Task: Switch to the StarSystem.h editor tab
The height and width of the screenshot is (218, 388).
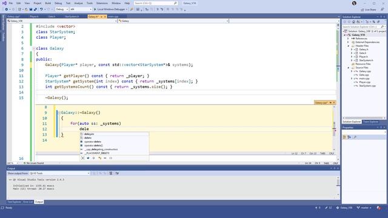Action: click(x=72, y=16)
